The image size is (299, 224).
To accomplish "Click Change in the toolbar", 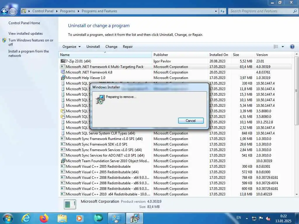I will (x=111, y=47).
